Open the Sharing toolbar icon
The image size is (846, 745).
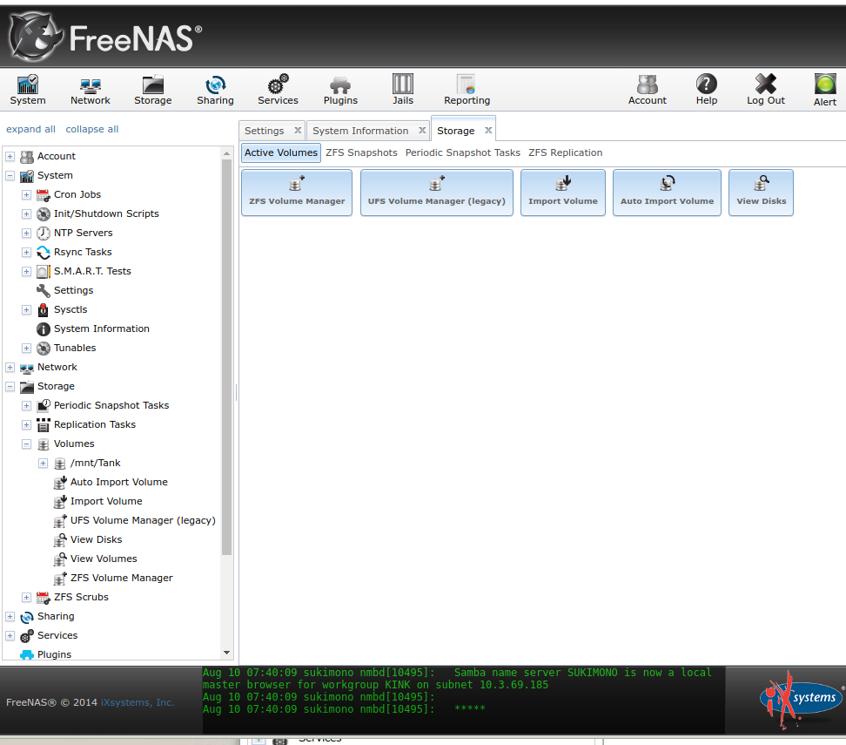click(215, 90)
